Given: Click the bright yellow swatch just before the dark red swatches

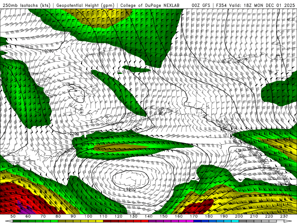Looking at the screenshot, I should click(x=99, y=222).
